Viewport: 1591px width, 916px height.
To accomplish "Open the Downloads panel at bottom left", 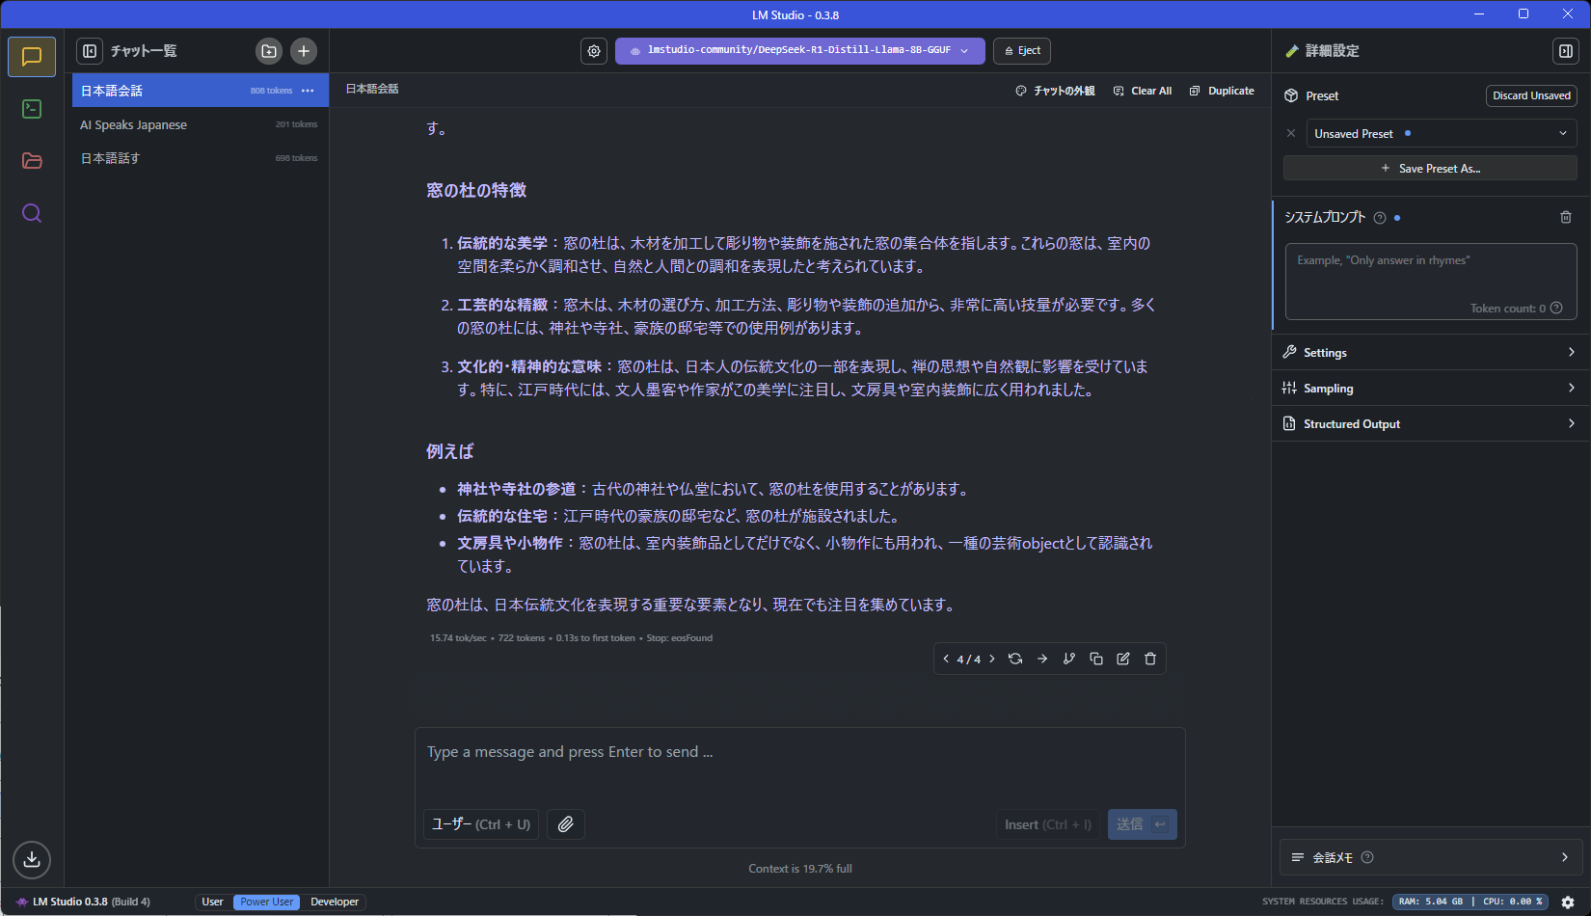I will pos(31,859).
